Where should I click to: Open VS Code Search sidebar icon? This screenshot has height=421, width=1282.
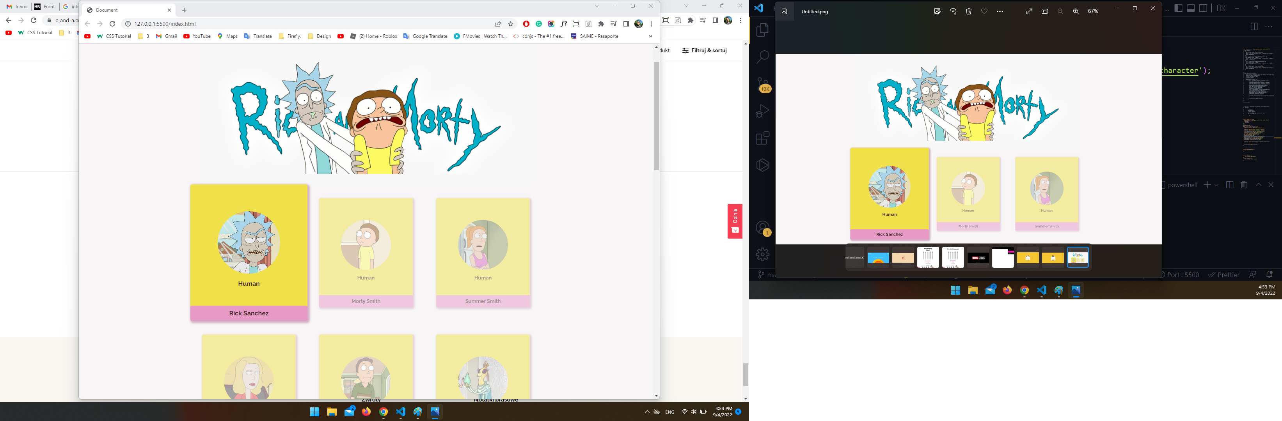pos(762,57)
